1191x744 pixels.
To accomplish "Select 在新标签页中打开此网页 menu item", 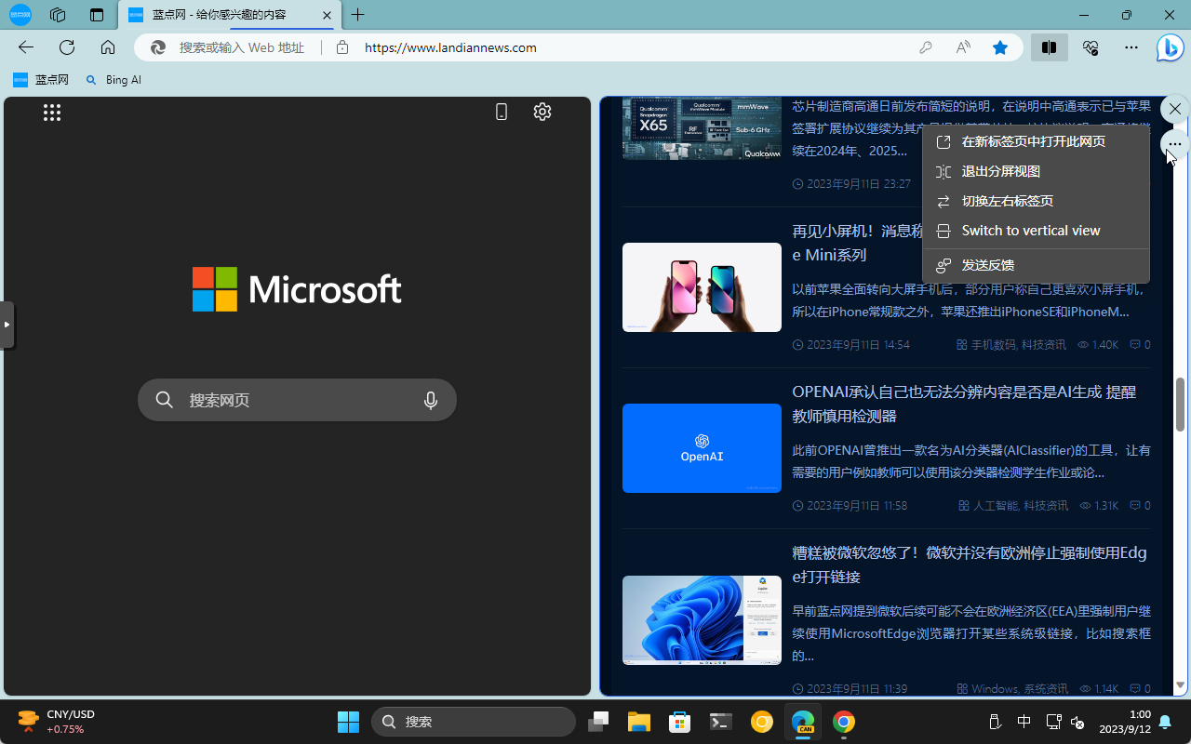I will (1037, 141).
